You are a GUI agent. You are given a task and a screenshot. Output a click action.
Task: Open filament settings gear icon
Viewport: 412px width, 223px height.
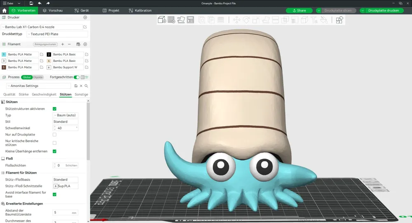tap(85, 44)
